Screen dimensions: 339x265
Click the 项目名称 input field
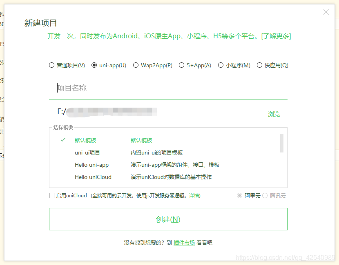click(x=168, y=88)
